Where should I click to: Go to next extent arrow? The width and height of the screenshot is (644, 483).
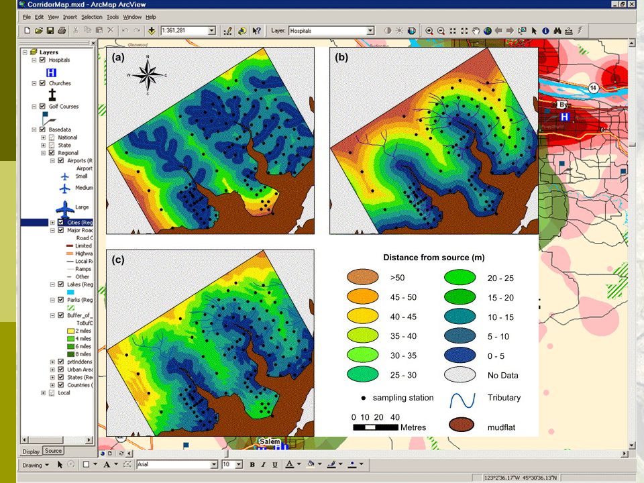tap(510, 31)
